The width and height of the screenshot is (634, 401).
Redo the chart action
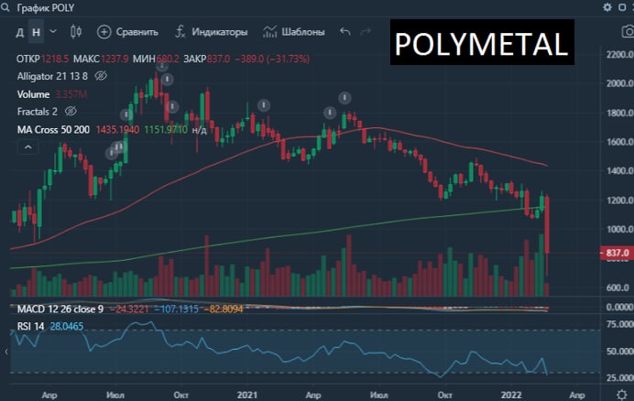366,31
